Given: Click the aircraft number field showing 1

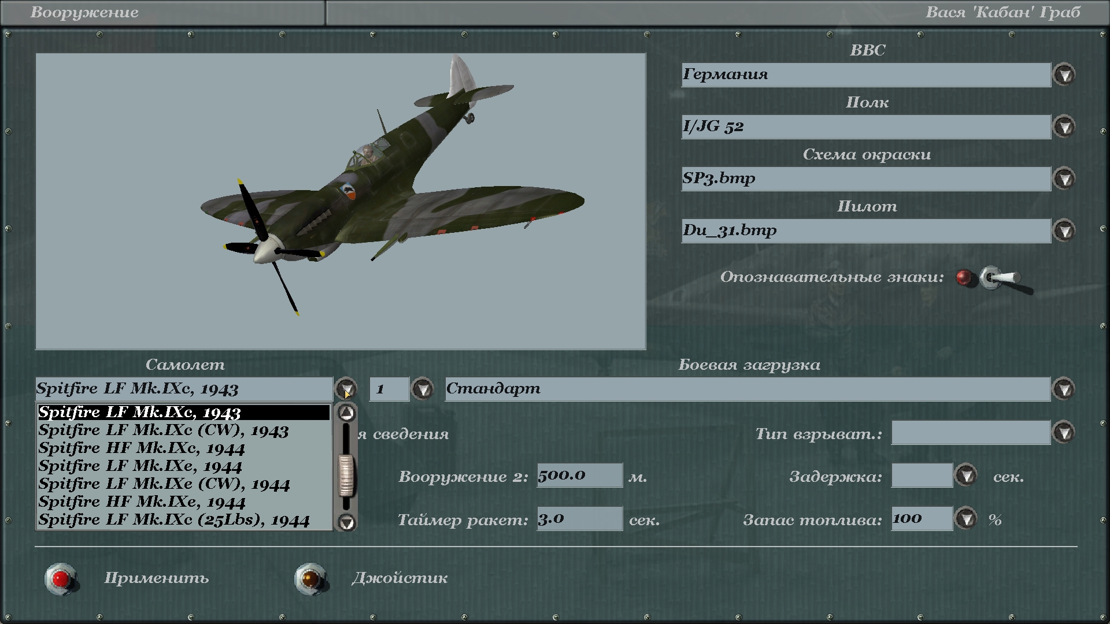Looking at the screenshot, I should [x=389, y=389].
